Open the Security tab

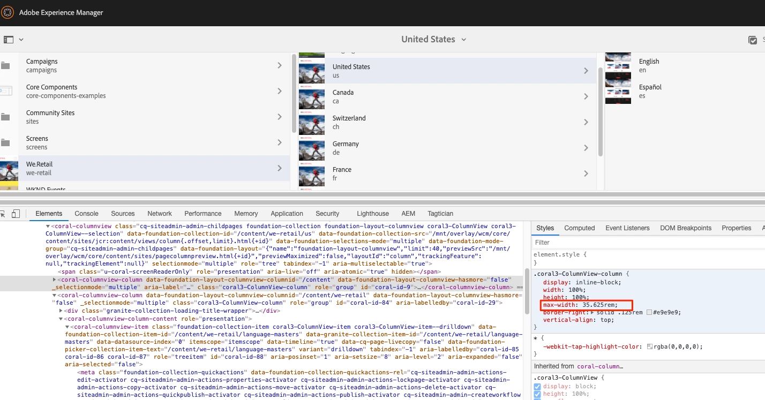point(327,213)
